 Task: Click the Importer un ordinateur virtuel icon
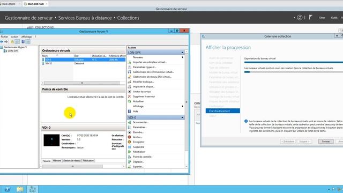[130, 62]
